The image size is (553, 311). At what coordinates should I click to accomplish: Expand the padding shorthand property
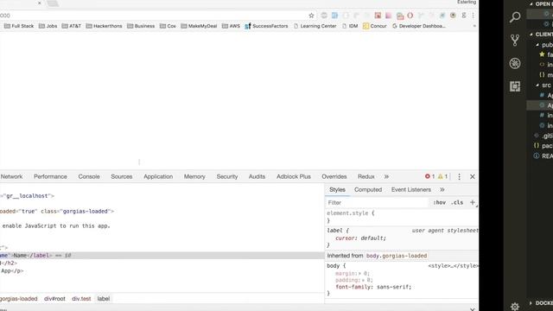point(364,280)
